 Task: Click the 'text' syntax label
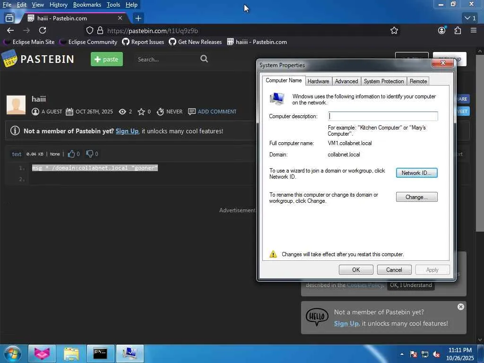click(x=17, y=154)
